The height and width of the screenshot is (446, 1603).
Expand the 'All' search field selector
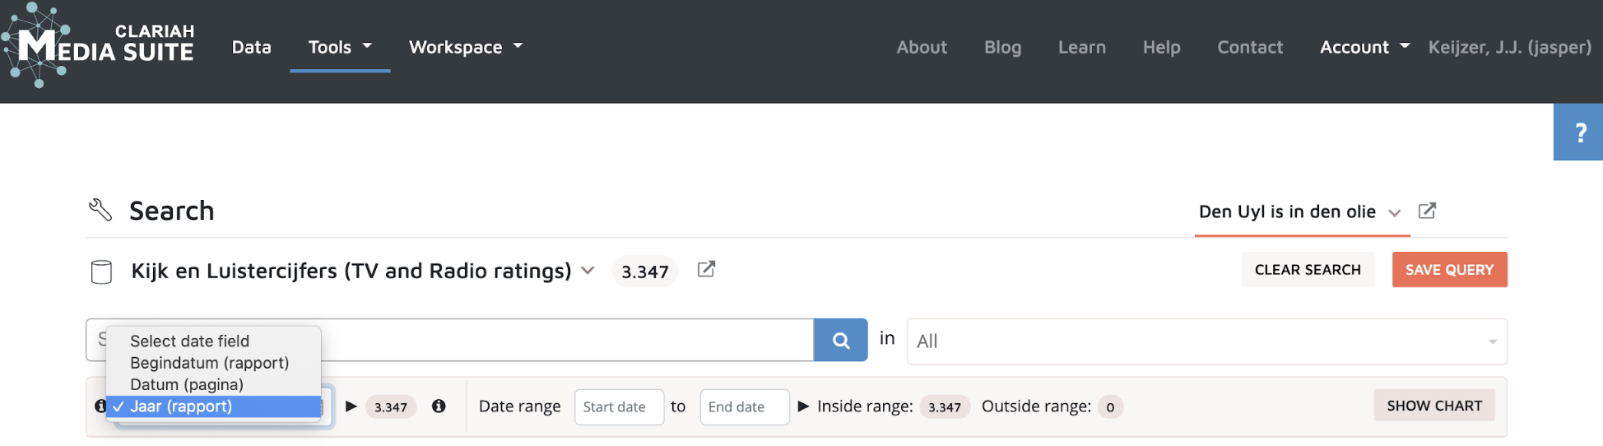[1206, 341]
